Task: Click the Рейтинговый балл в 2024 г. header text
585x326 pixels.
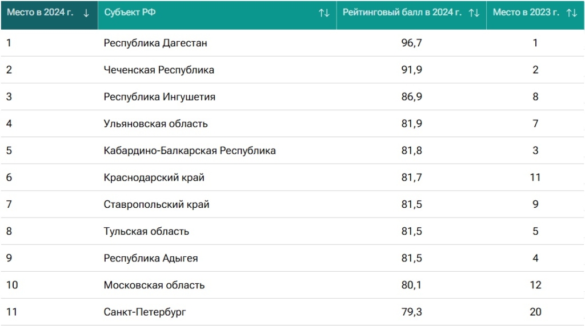Action: 402,13
